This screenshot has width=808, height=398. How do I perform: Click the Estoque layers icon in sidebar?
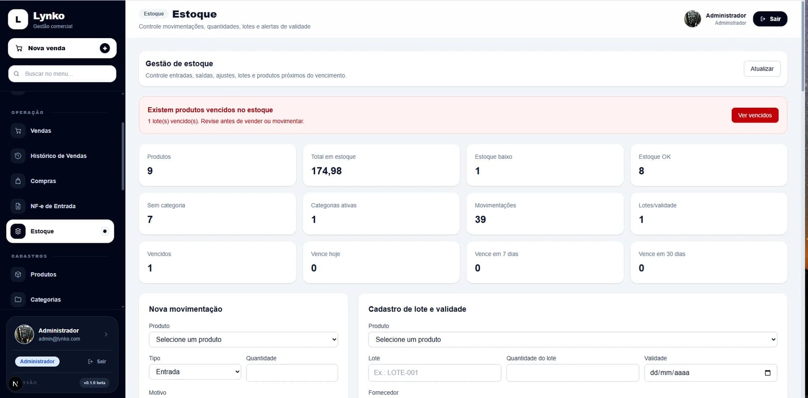(18, 231)
